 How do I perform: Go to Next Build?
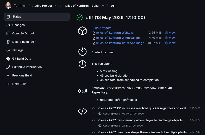click(x=19, y=84)
